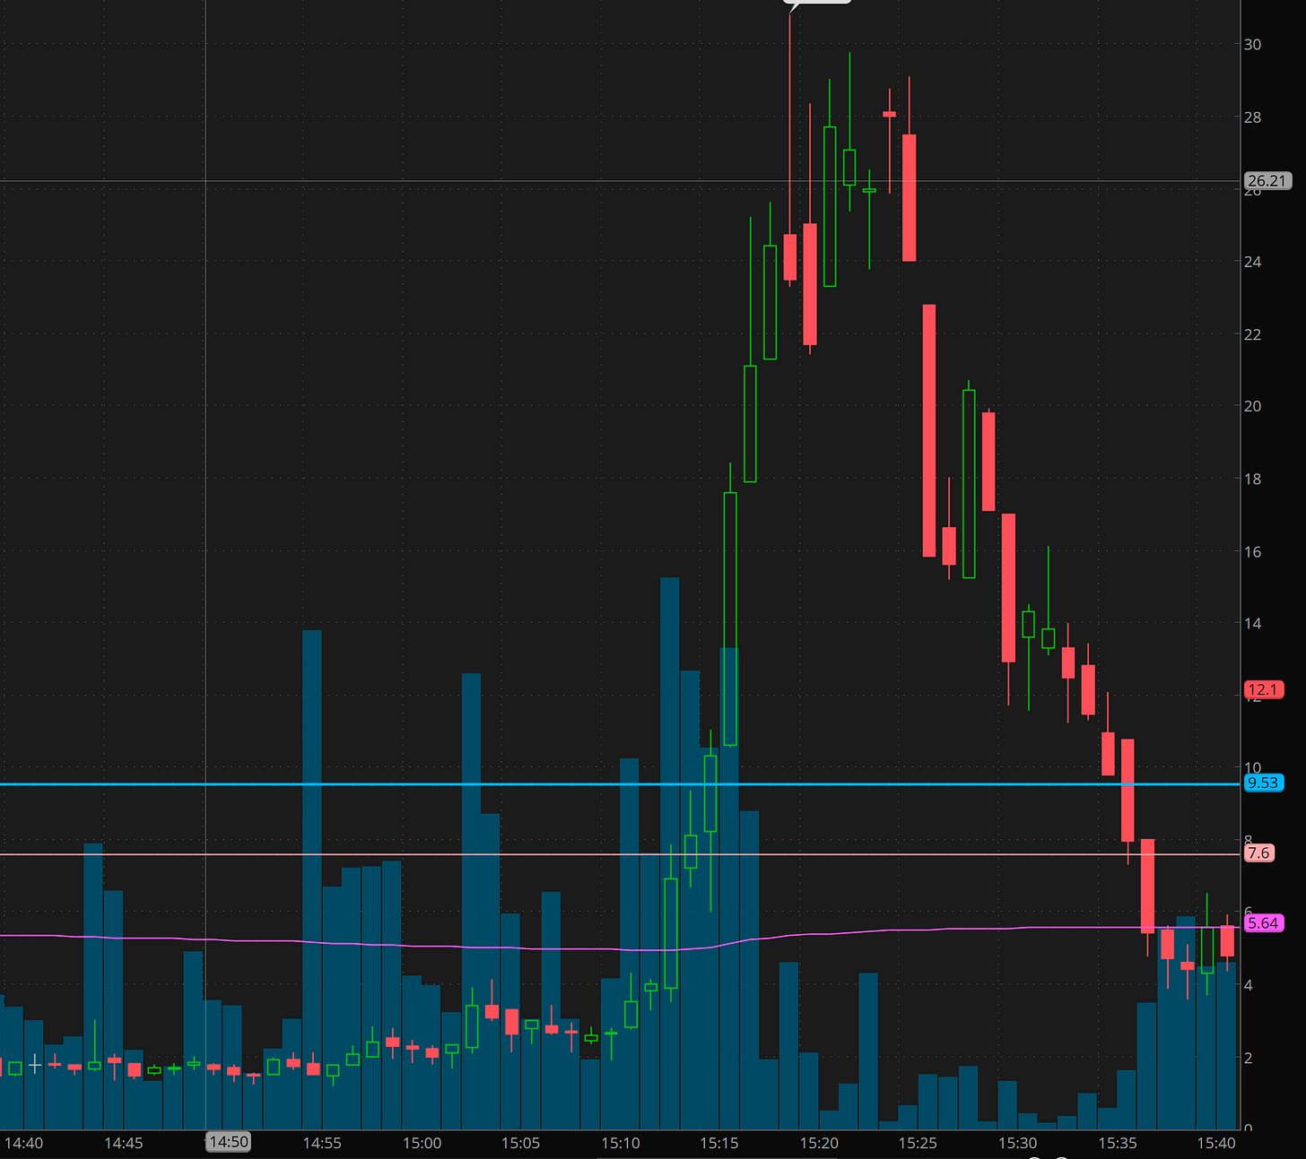The height and width of the screenshot is (1159, 1306).
Task: Select the blue horizontal price line
Action: 621,784
